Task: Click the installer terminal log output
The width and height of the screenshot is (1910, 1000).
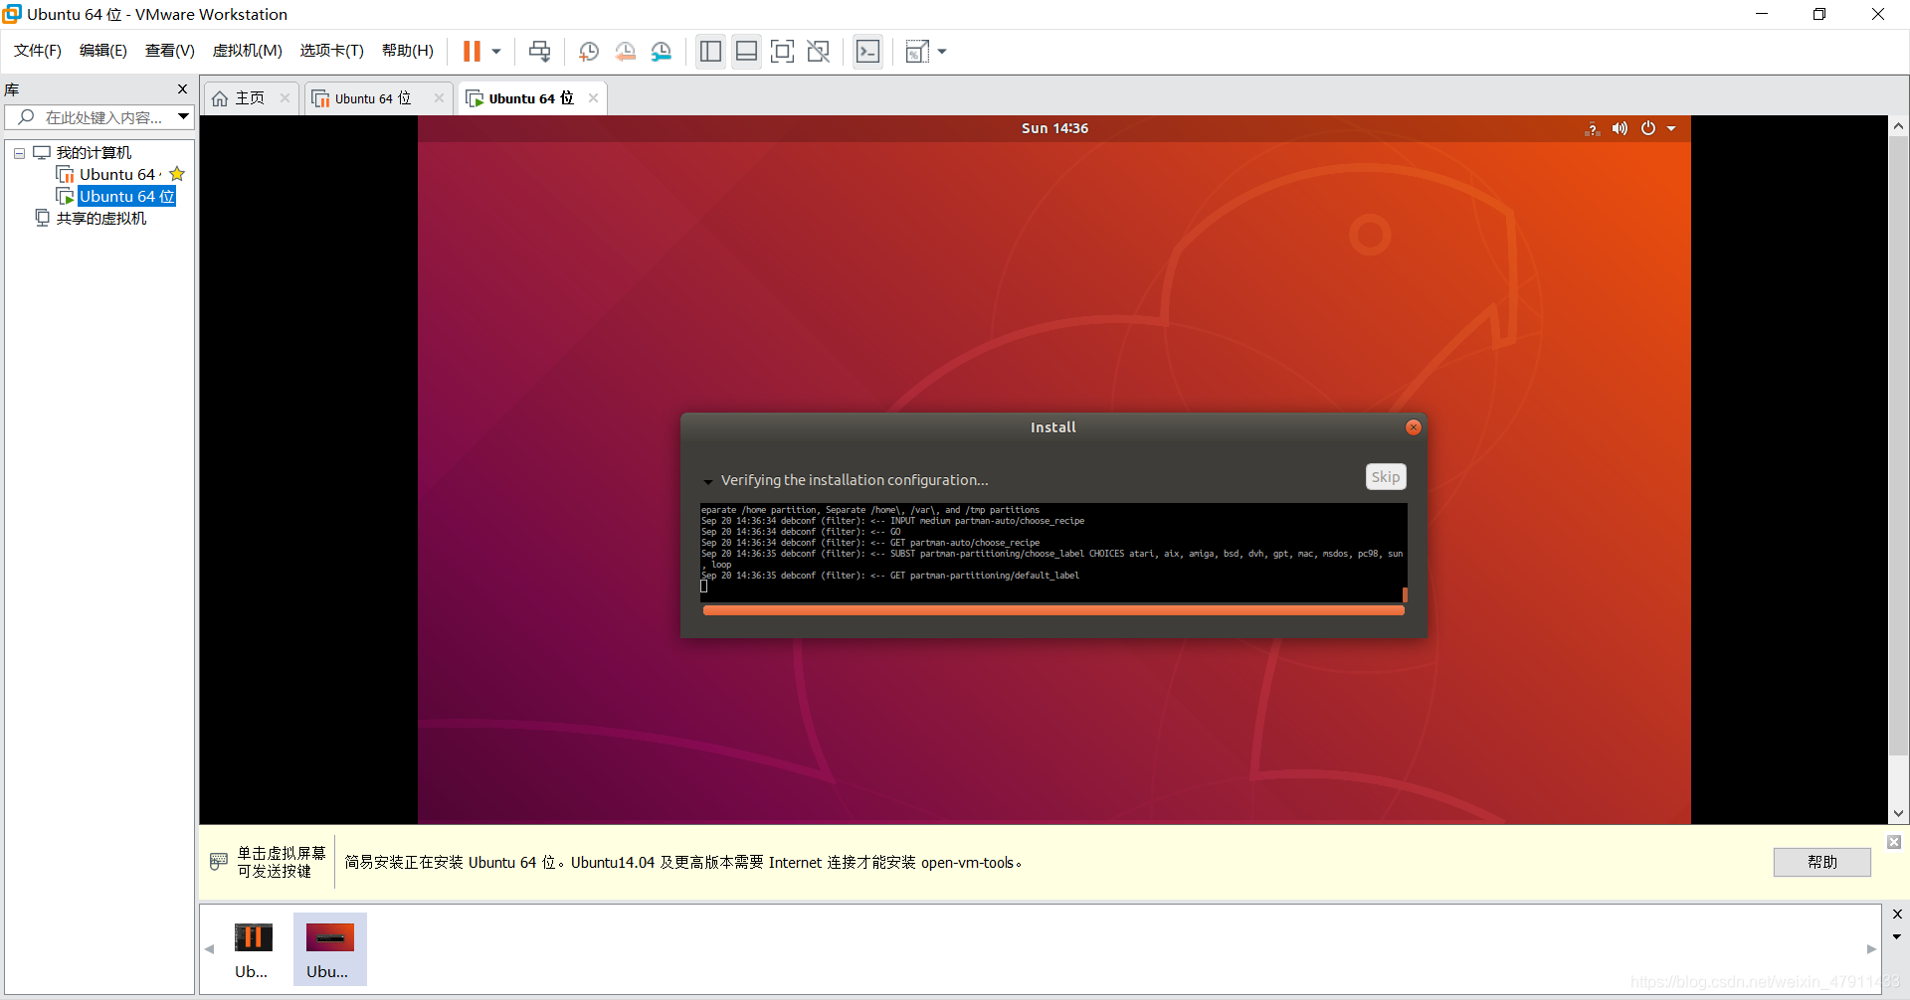Action: pyautogui.click(x=1050, y=553)
